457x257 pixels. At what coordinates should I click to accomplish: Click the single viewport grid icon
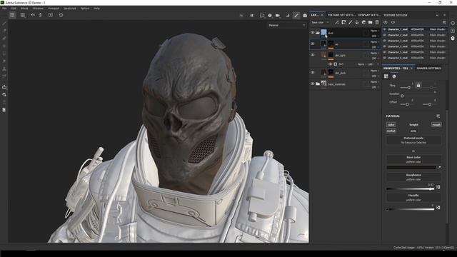coord(12,15)
